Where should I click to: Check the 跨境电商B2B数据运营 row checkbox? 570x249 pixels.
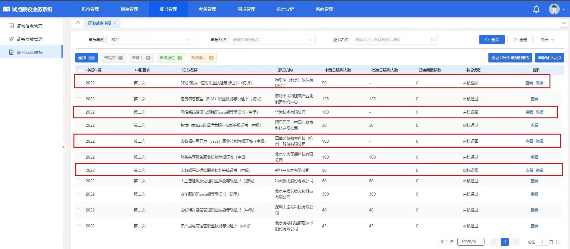click(x=79, y=125)
